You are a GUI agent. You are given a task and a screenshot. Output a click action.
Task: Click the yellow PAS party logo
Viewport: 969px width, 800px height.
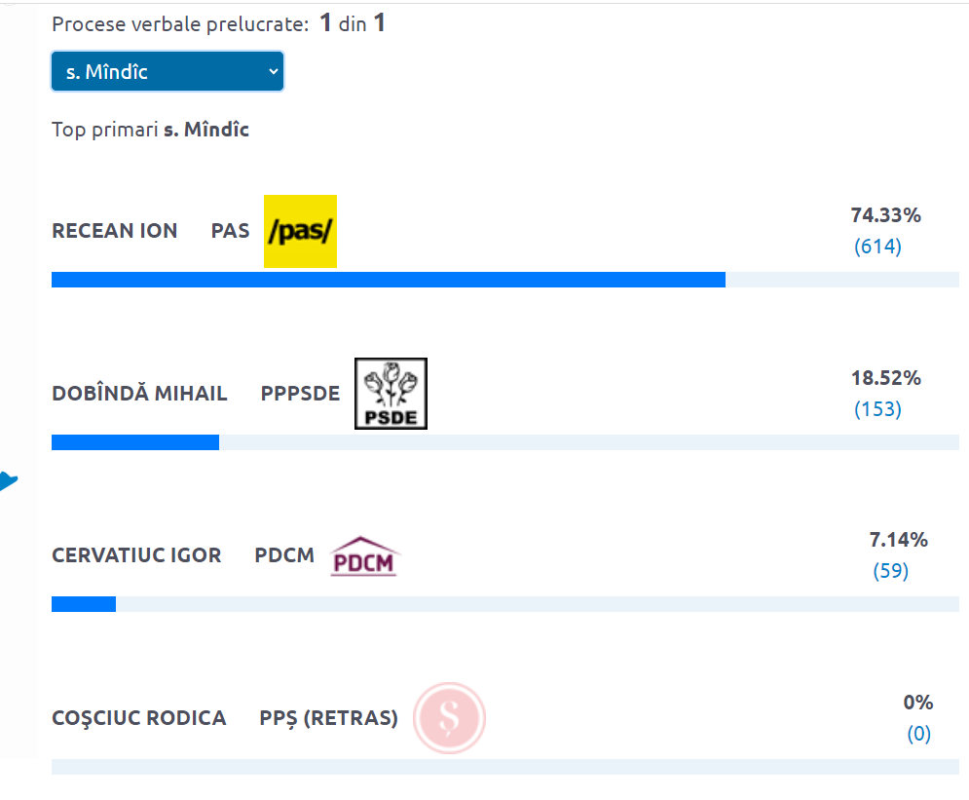[300, 231]
